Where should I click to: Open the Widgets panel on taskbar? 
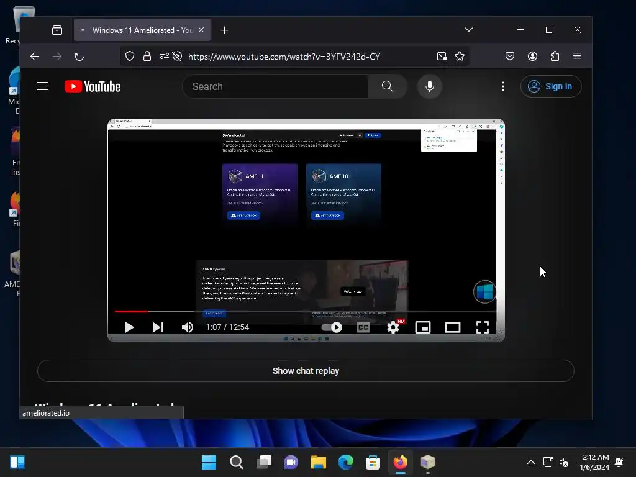click(17, 462)
